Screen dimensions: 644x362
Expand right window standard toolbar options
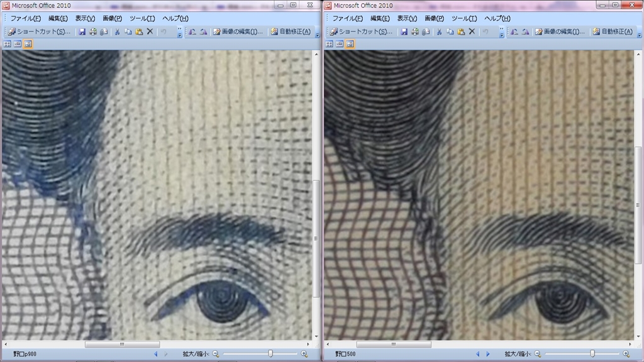coord(501,32)
